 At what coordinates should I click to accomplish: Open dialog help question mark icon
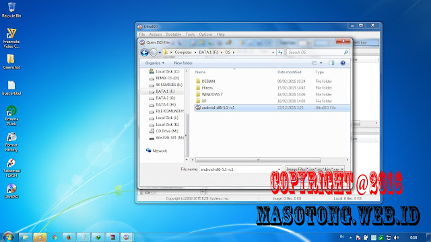[x=343, y=63]
